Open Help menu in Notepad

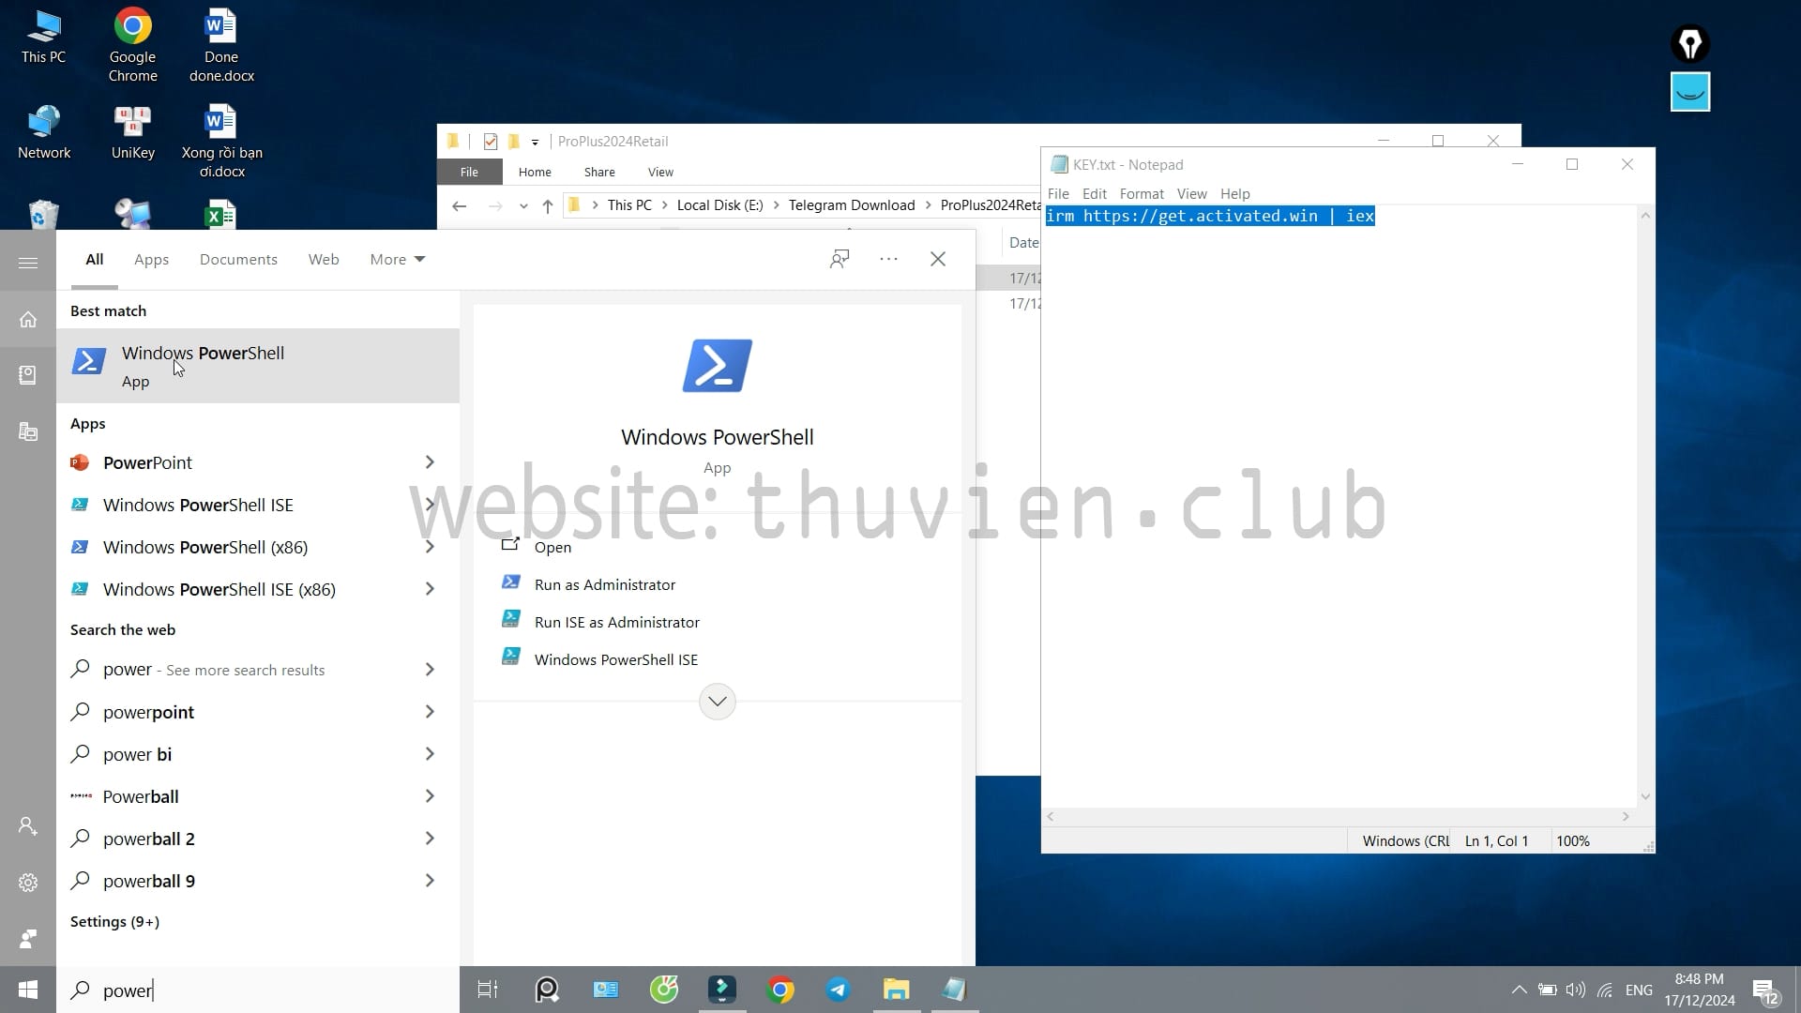[1234, 193]
